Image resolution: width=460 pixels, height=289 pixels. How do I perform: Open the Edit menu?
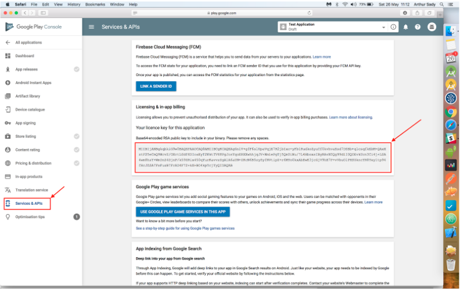tap(45, 5)
